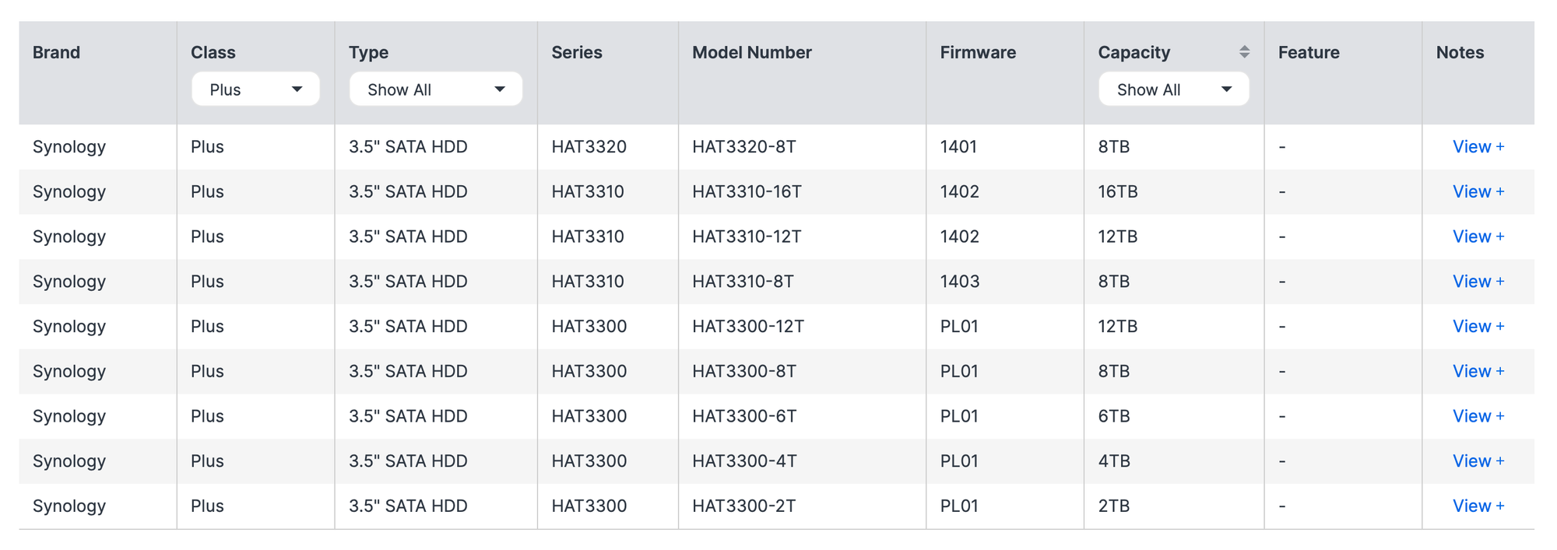
Task: Expand notes via View + for HAT3310-8T
Action: click(x=1478, y=282)
